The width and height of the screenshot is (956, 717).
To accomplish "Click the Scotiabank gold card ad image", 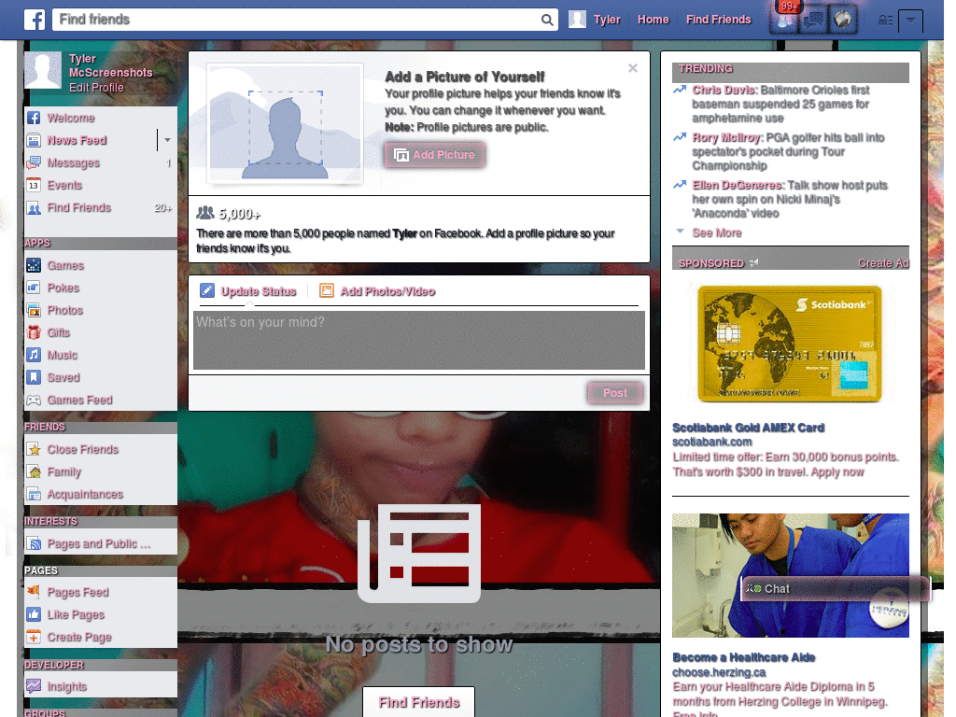I will 790,344.
